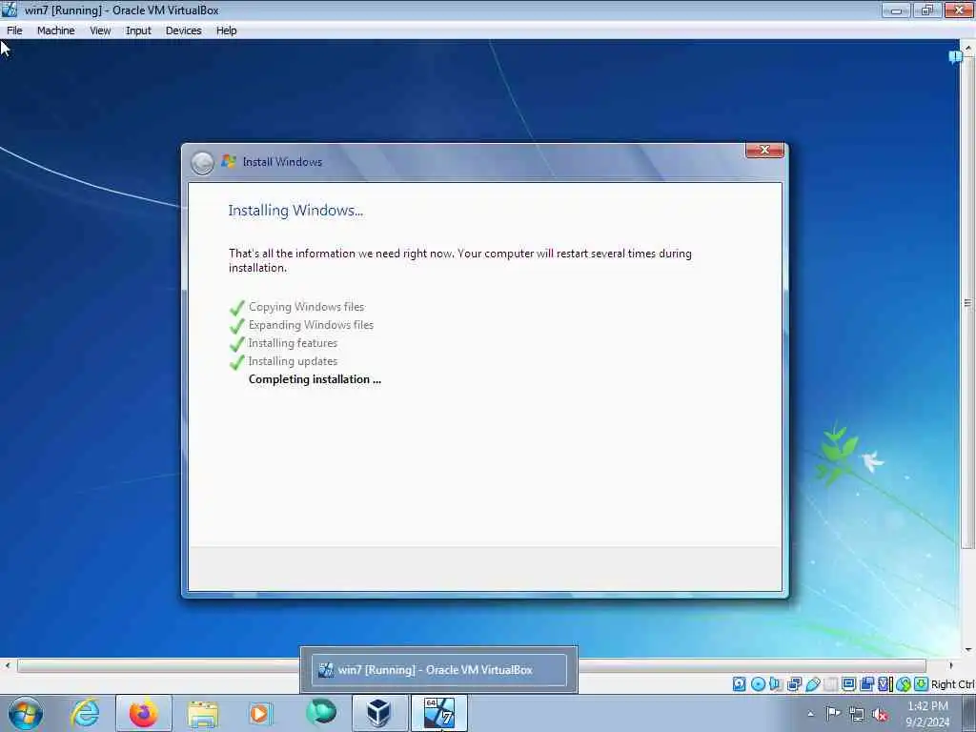Click the scroll left arrow of horizontal scrollbar
Screen dimensions: 976x732
(x=7, y=665)
